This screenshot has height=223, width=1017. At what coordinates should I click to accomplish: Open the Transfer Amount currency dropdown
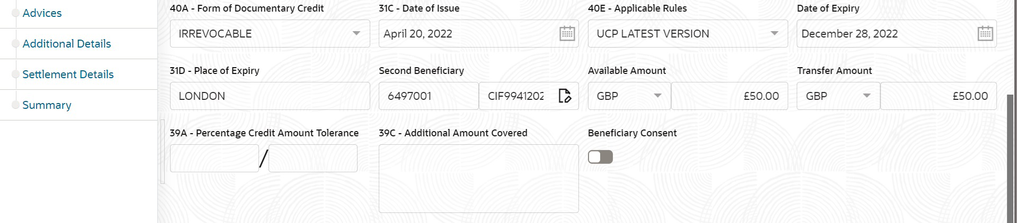click(x=867, y=96)
